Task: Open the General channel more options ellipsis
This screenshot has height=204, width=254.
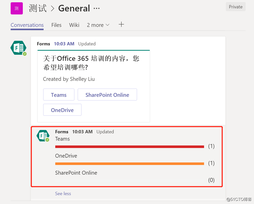Action: [x=97, y=8]
